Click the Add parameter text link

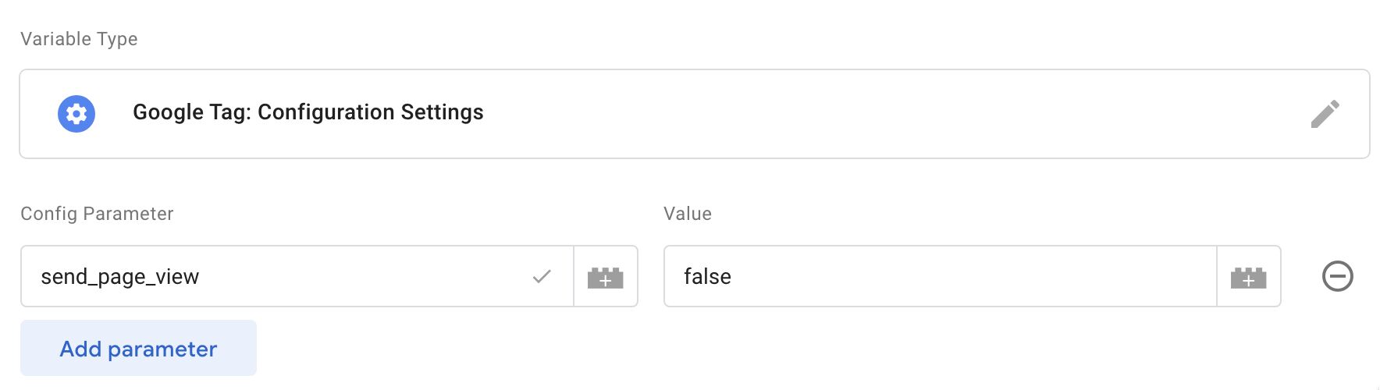tap(138, 349)
